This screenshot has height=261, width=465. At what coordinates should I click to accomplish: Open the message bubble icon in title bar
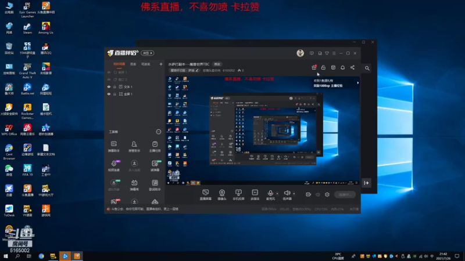click(312, 53)
